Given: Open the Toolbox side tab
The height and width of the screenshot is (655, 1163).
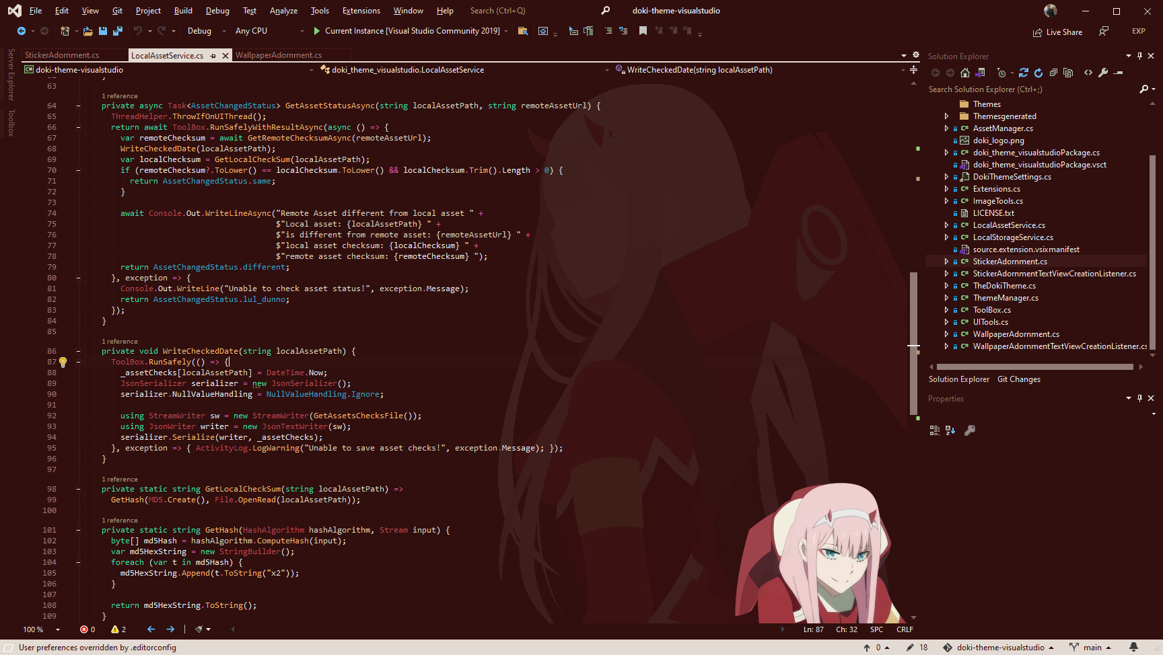Looking at the screenshot, I should click(11, 122).
